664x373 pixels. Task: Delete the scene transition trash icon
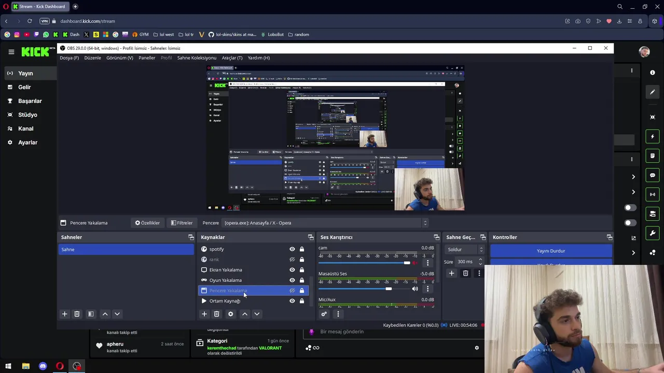465,273
